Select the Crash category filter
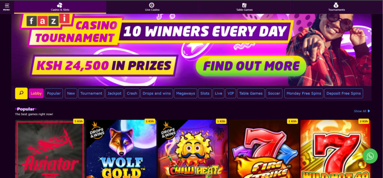 132,93
